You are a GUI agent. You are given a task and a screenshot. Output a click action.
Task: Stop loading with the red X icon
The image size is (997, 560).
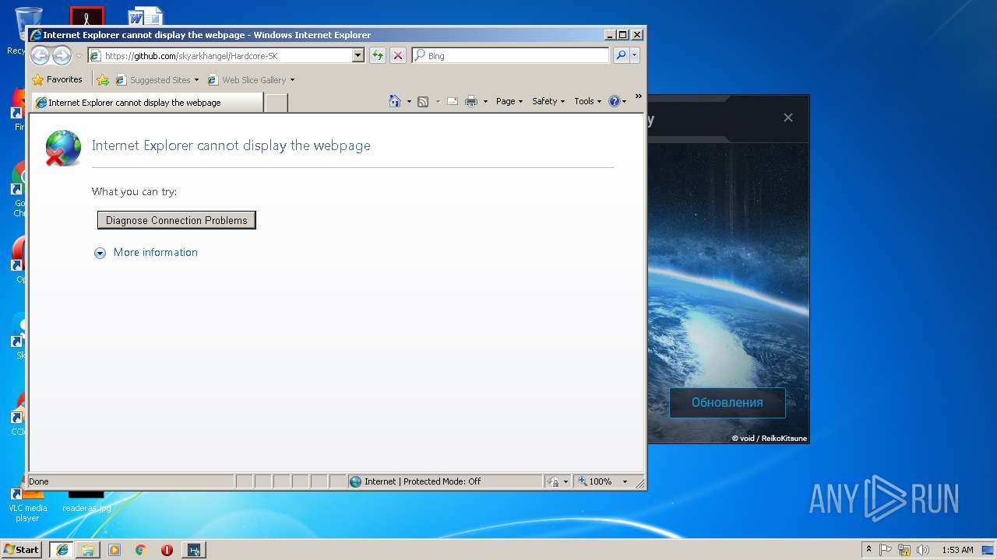pos(398,56)
